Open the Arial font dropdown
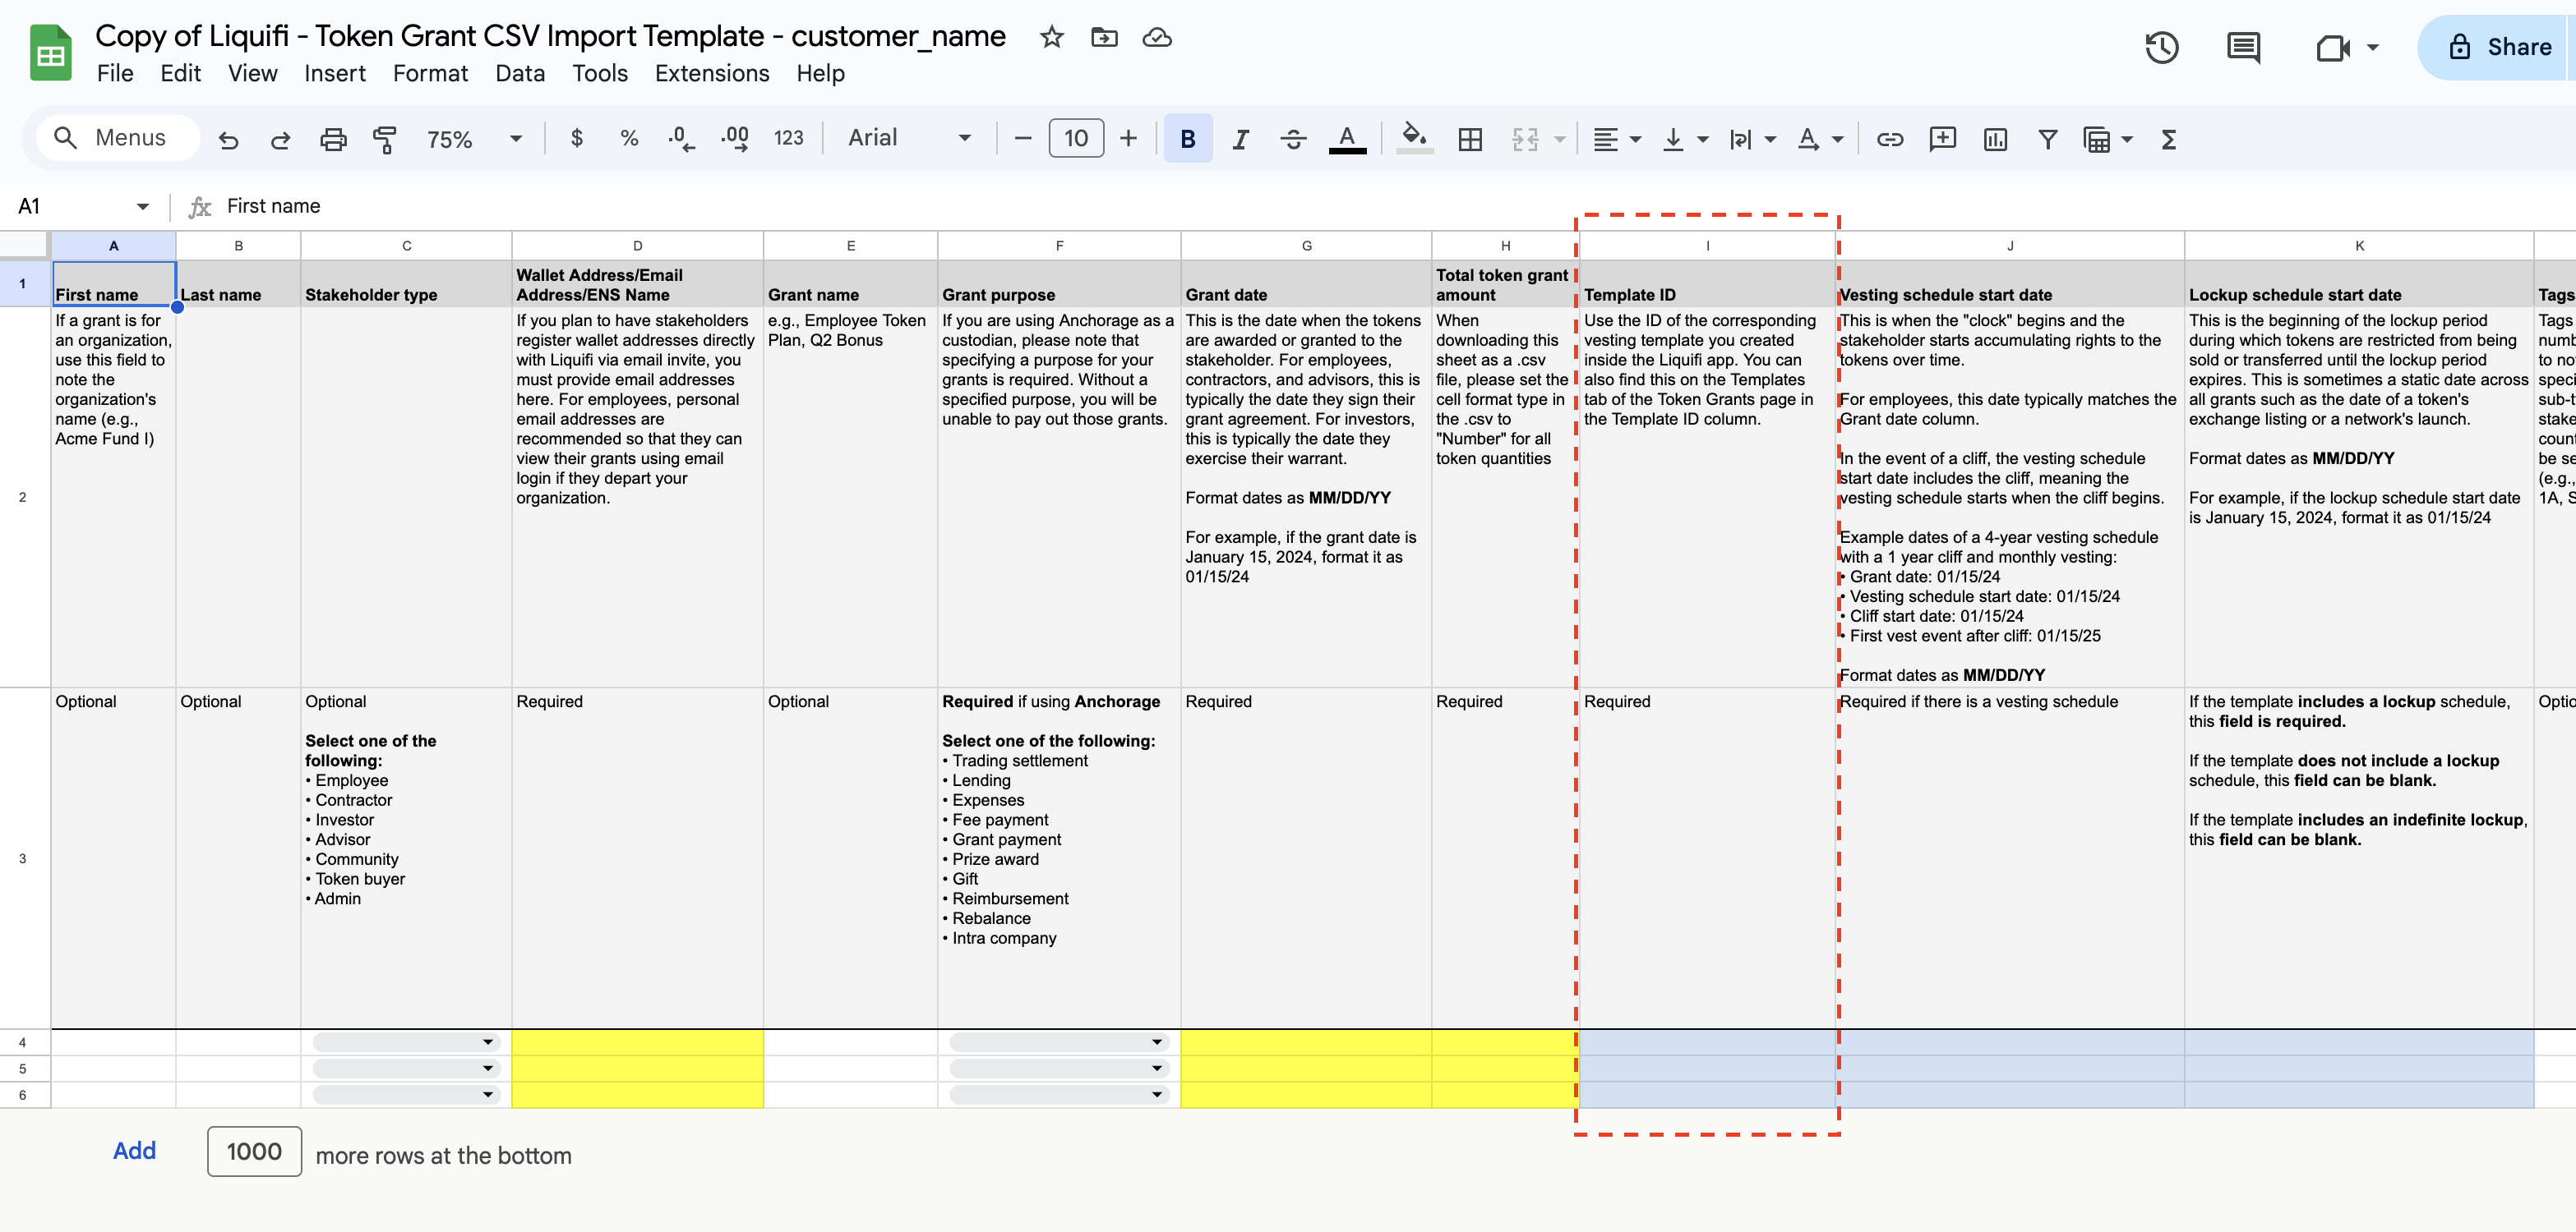 (x=909, y=139)
